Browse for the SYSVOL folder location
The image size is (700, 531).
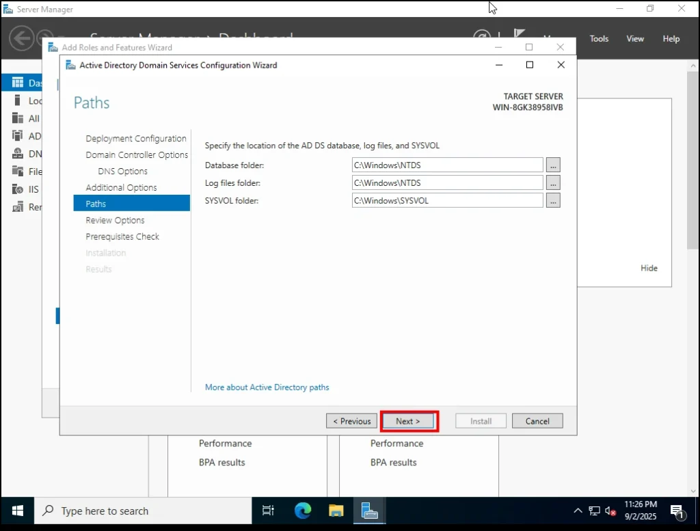tap(553, 201)
